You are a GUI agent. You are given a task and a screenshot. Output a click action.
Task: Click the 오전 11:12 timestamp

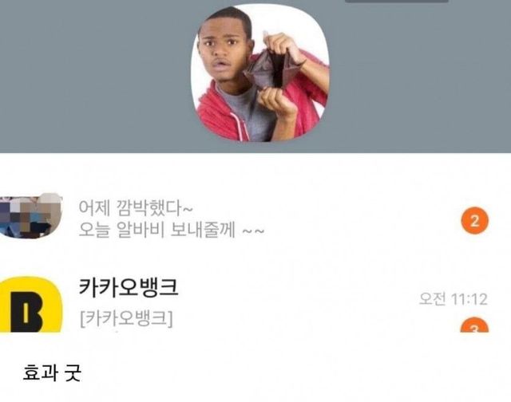coord(454,299)
